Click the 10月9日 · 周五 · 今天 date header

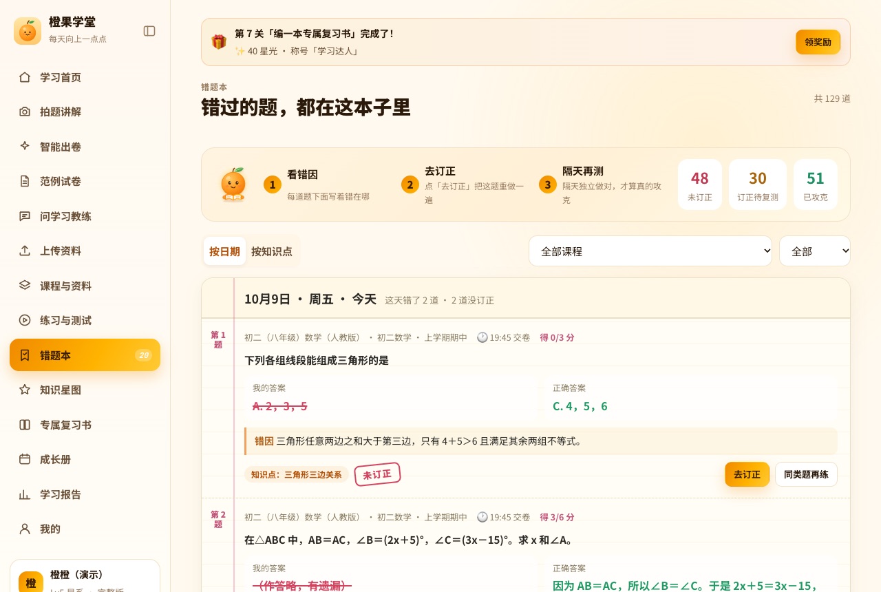[310, 299]
